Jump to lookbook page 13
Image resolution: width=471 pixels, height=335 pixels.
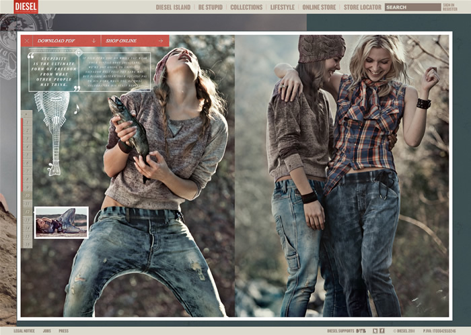click(x=28, y=220)
